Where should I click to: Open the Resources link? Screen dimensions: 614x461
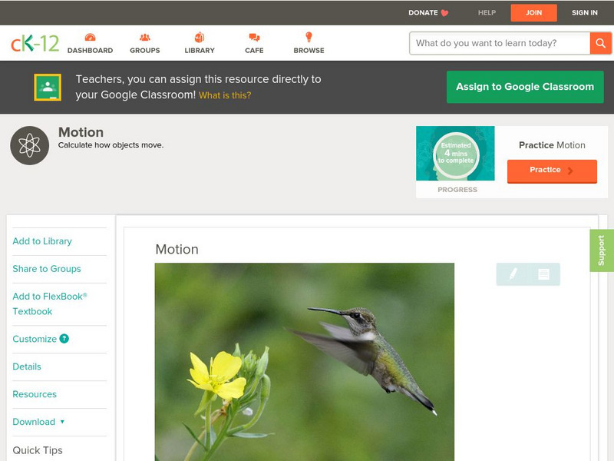tap(35, 394)
